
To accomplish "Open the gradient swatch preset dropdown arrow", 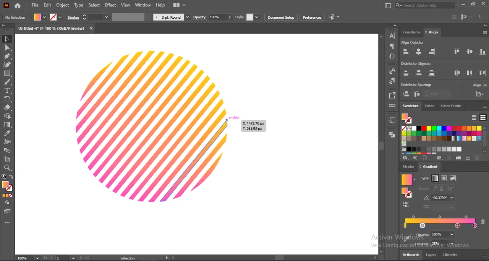I will (x=415, y=179).
